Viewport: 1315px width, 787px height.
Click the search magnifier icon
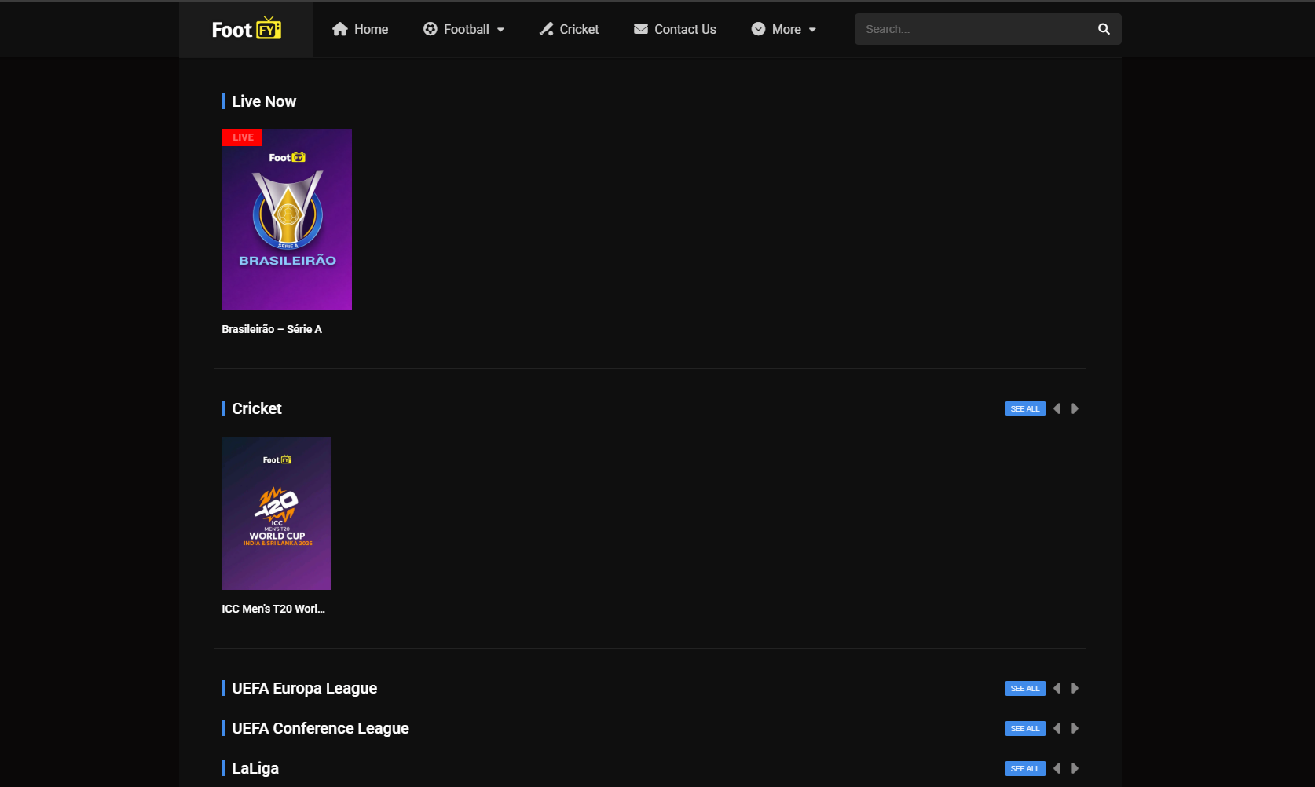[1104, 29]
